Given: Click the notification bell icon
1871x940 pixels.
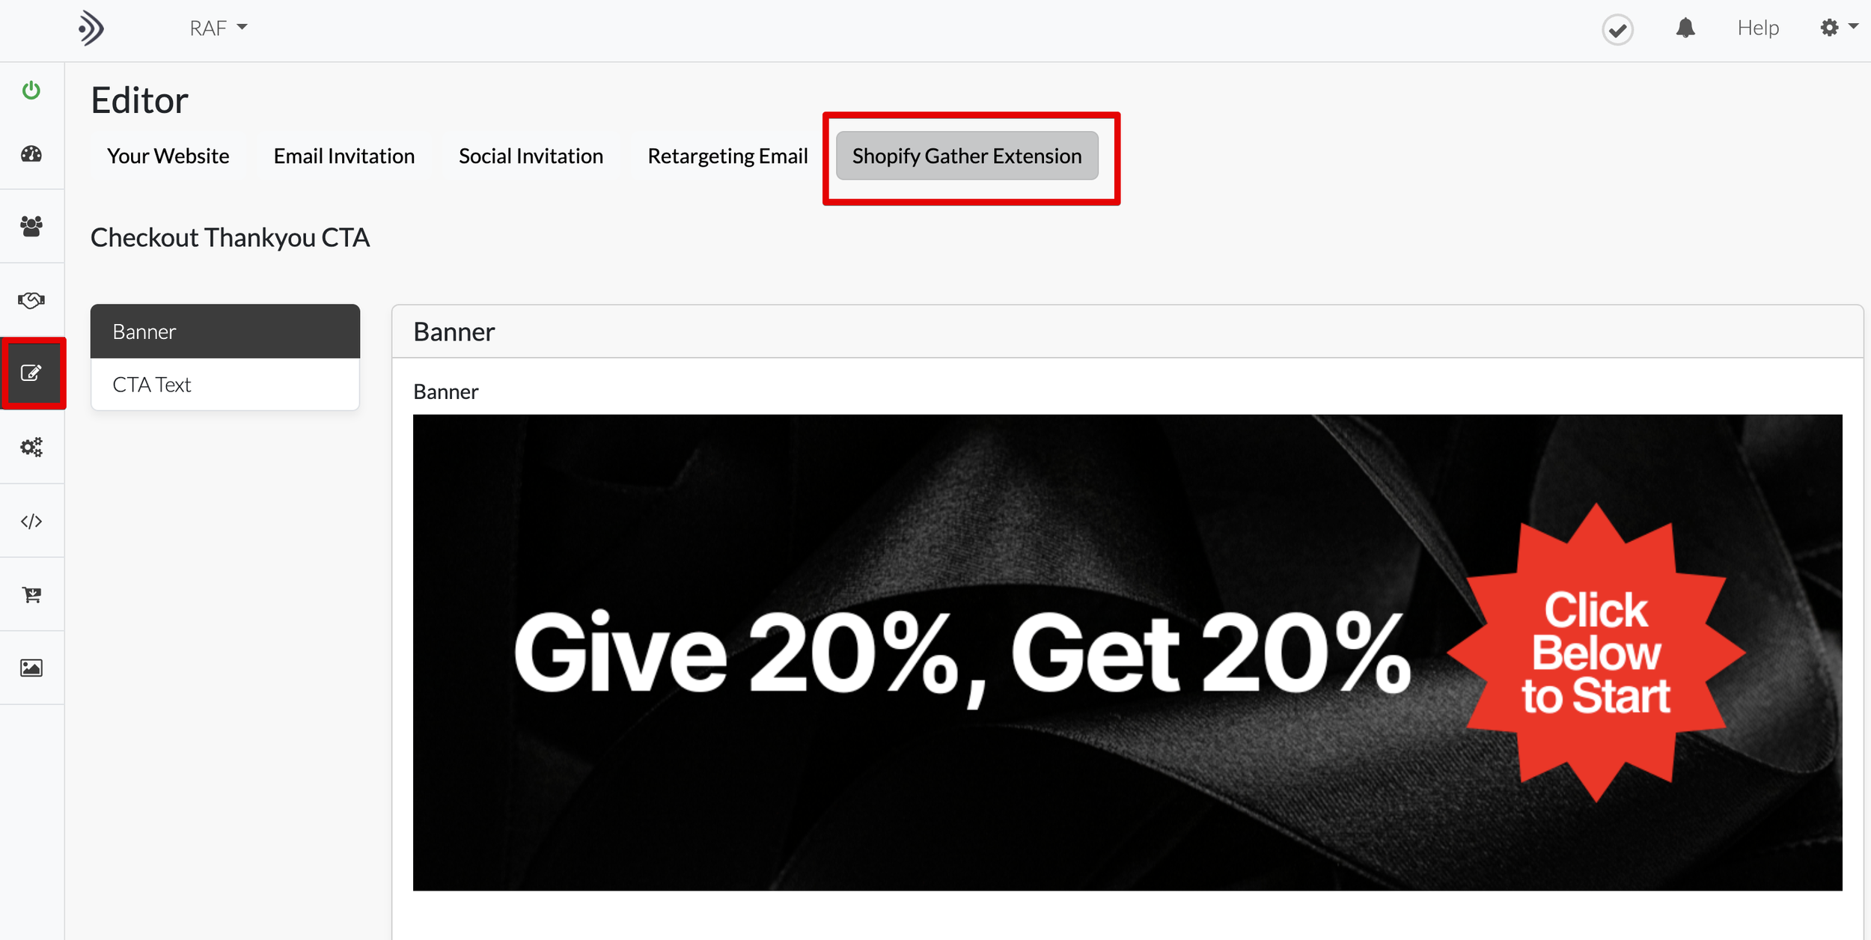Looking at the screenshot, I should point(1685,28).
